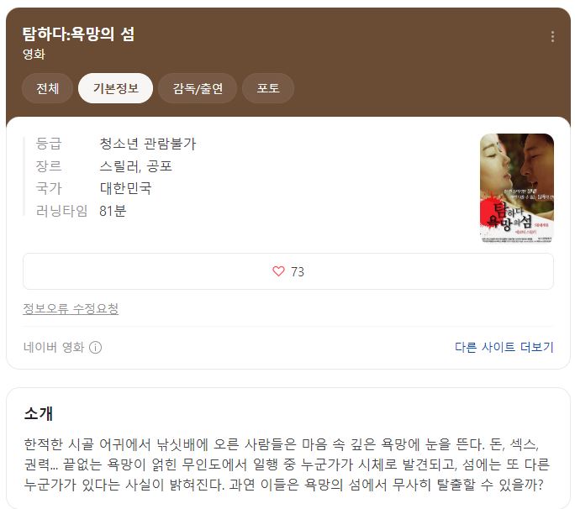Click the synopsis paragraph under 소개
Image resolution: width=575 pixels, height=509 pixels.
[287, 464]
